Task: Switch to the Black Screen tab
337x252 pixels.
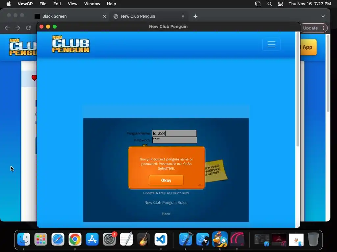Action: coord(70,16)
